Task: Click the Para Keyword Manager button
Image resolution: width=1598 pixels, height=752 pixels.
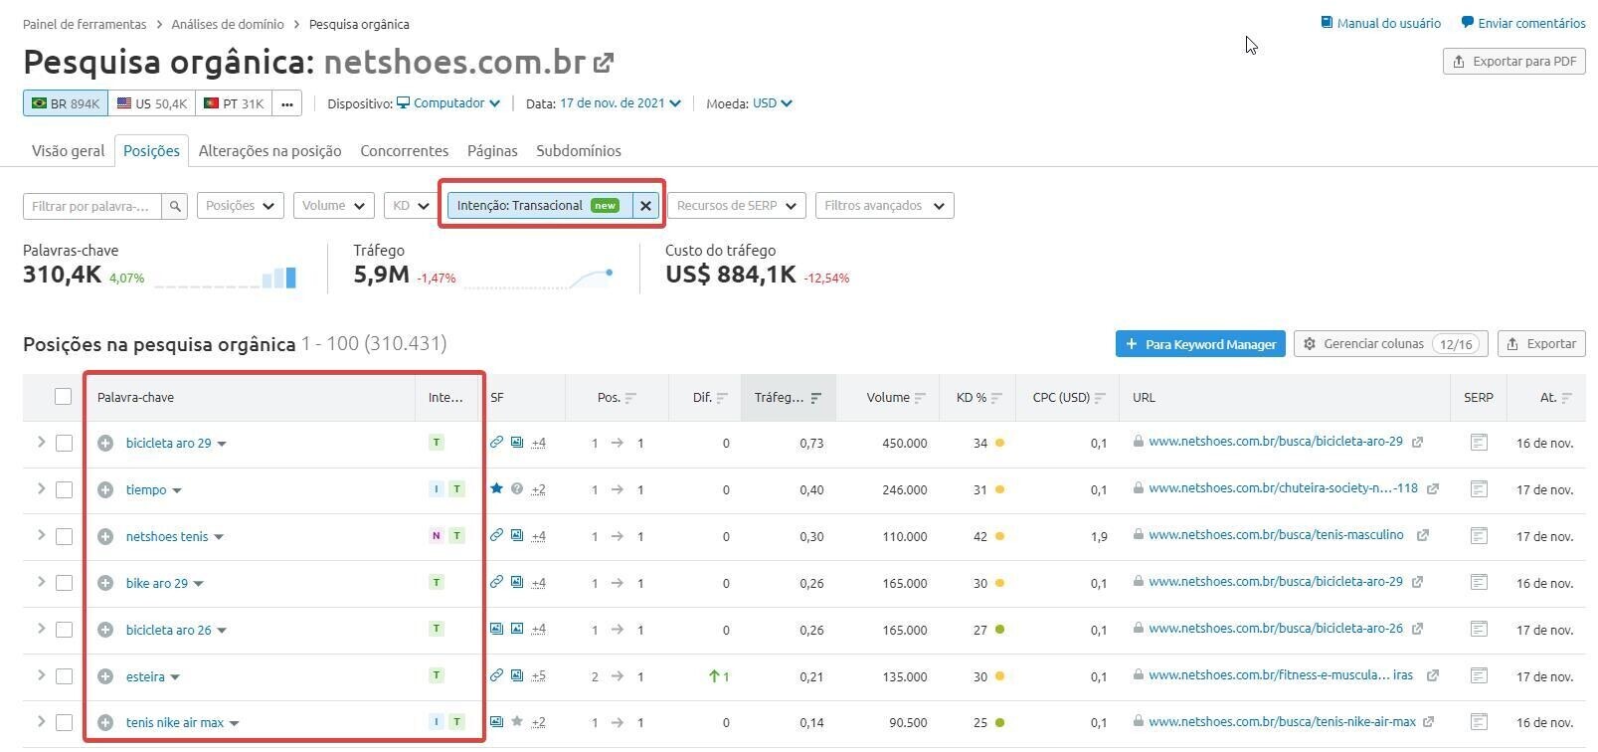Action: [x=1200, y=344]
